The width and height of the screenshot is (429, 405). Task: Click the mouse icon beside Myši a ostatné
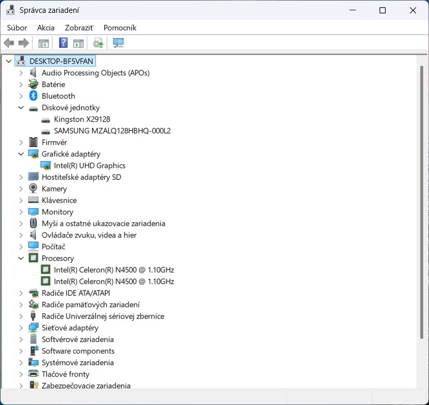tap(33, 223)
